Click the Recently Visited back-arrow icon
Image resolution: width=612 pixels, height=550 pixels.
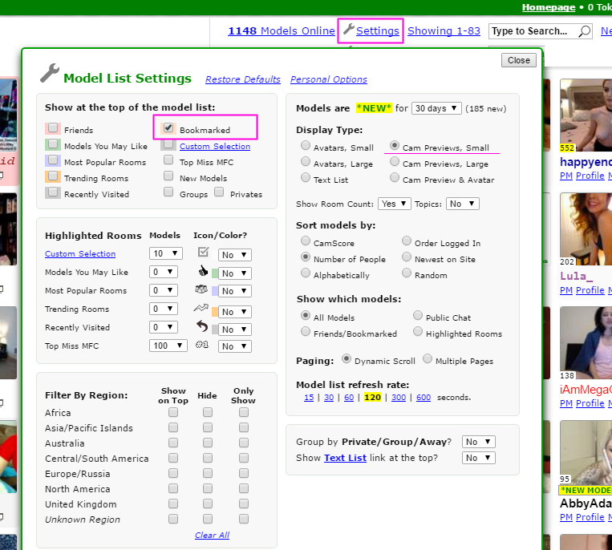(203, 327)
